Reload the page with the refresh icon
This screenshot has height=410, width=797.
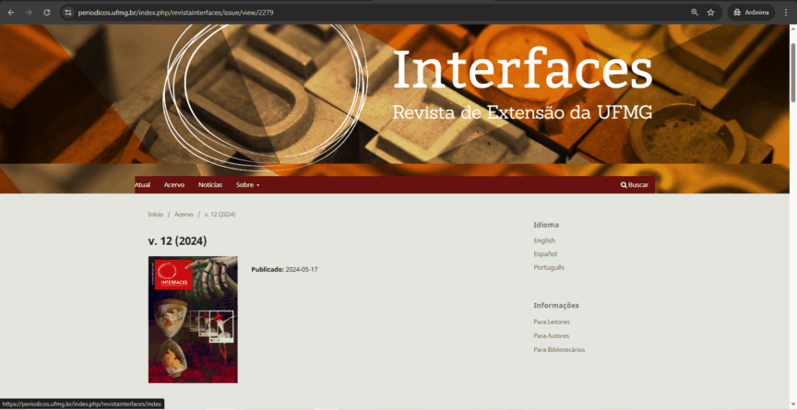coord(46,12)
